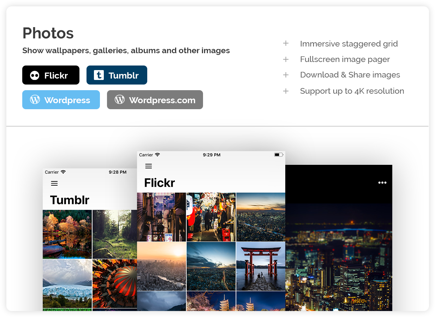Click the 9:28 PM clock in the Tumblr screen
Image resolution: width=435 pixels, height=317 pixels.
(118, 172)
